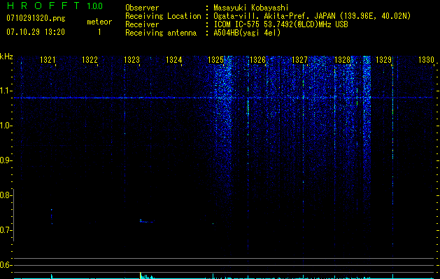
Task: Click the 1327 time marker
Action: point(299,59)
